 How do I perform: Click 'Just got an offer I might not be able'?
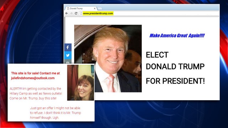[55, 108]
